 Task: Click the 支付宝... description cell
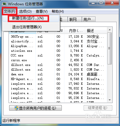(94, 41)
